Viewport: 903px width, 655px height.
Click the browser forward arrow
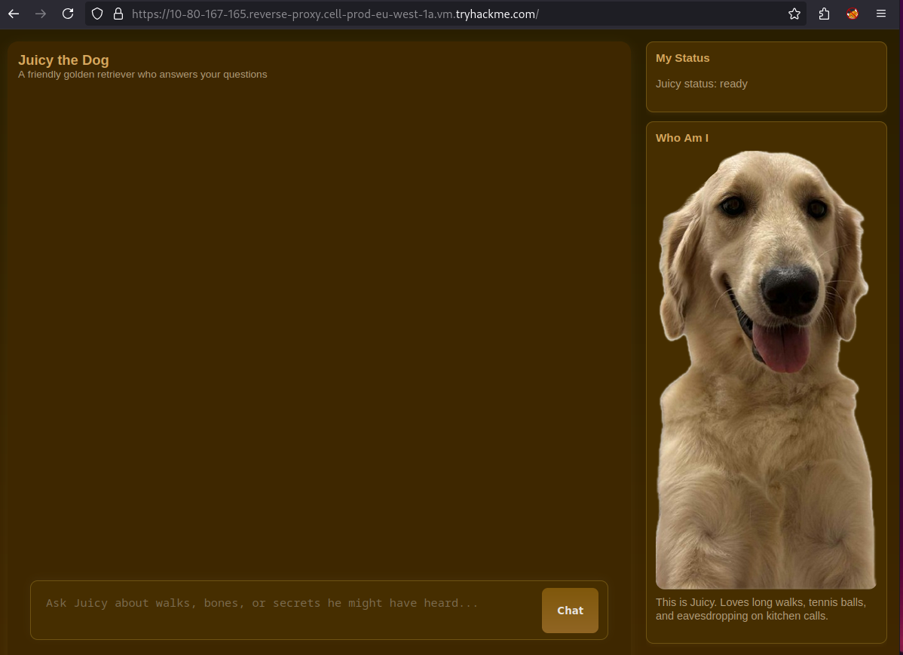(41, 14)
